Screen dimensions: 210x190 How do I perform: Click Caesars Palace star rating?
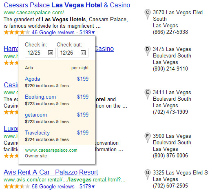point(17,32)
